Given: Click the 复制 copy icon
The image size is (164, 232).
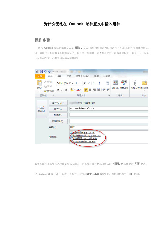Looking at the screenshot, I should 48,86.
